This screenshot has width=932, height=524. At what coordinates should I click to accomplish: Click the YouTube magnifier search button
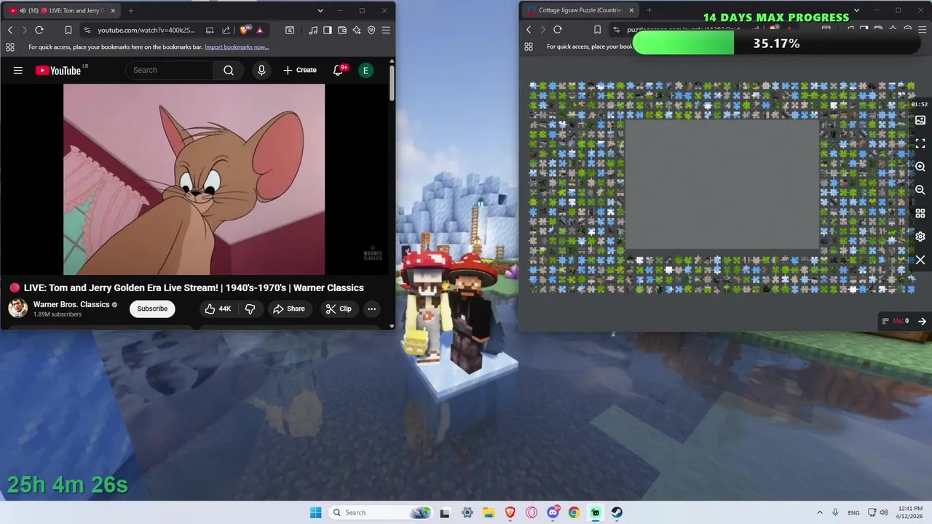[229, 71]
